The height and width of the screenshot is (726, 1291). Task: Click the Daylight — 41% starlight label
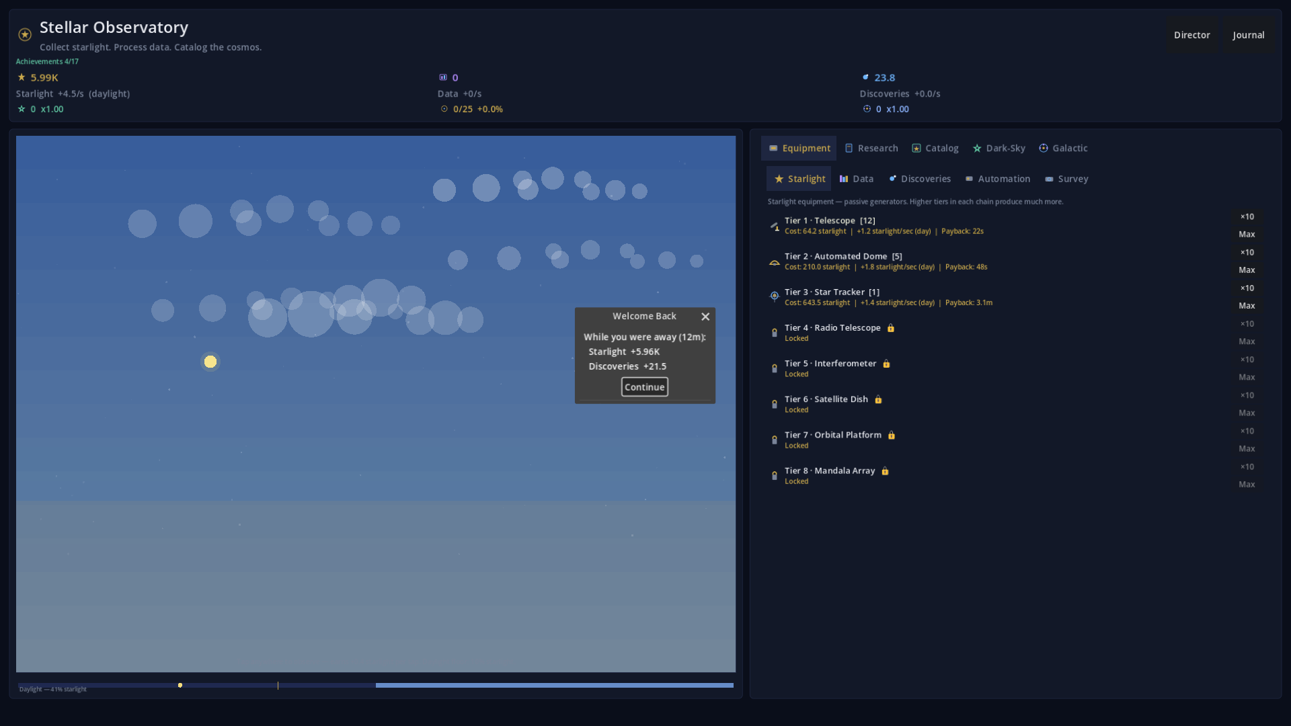tap(52, 690)
